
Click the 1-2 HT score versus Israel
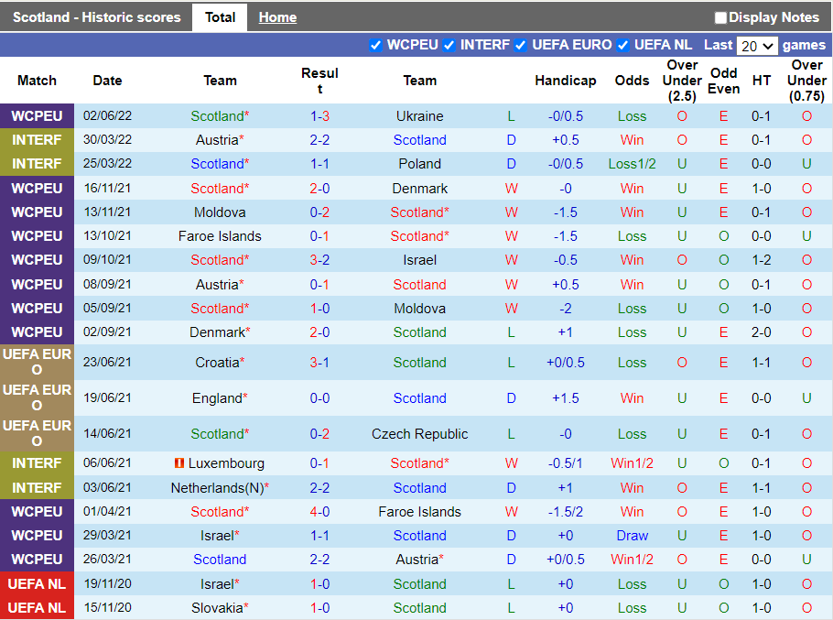(x=762, y=260)
